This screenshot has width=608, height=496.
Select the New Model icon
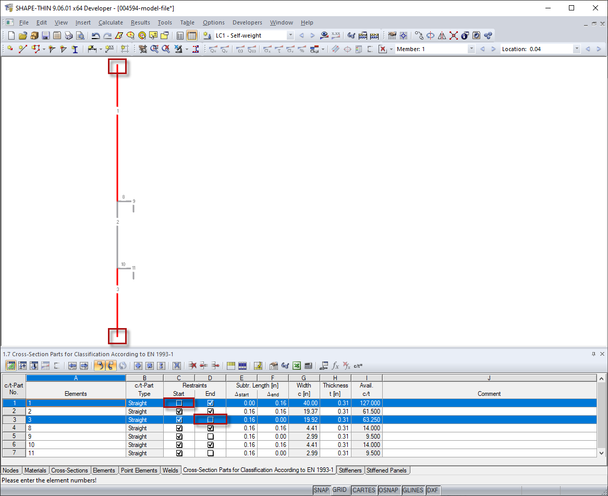coord(10,35)
